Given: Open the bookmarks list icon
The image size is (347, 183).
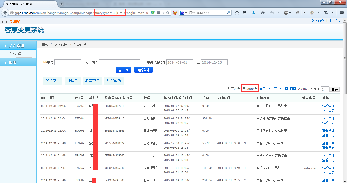Looking at the screenshot, I should click(245, 13).
